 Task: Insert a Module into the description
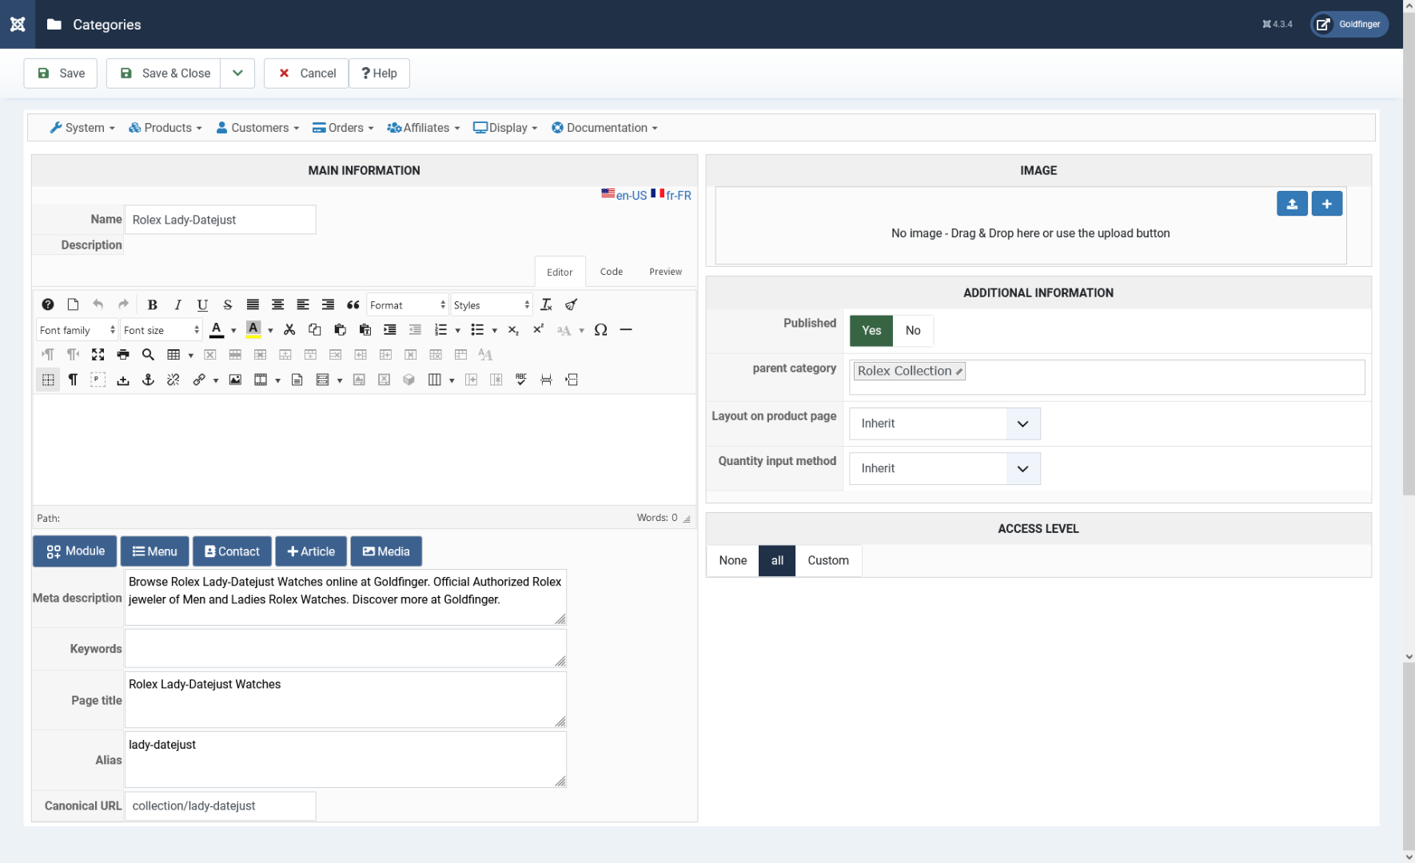point(75,551)
